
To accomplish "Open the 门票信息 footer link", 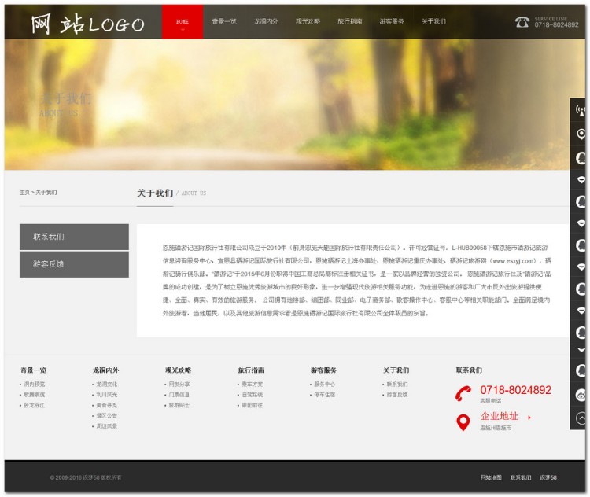I will [x=179, y=395].
